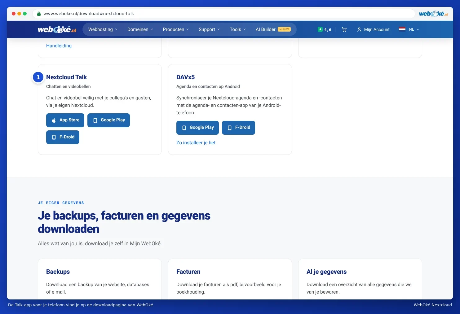Open the 'Zo installeer je het' link
This screenshot has width=460, height=314.
point(196,143)
